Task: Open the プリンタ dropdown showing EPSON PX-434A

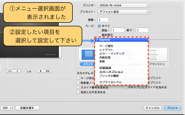Action: (x=124, y=5)
